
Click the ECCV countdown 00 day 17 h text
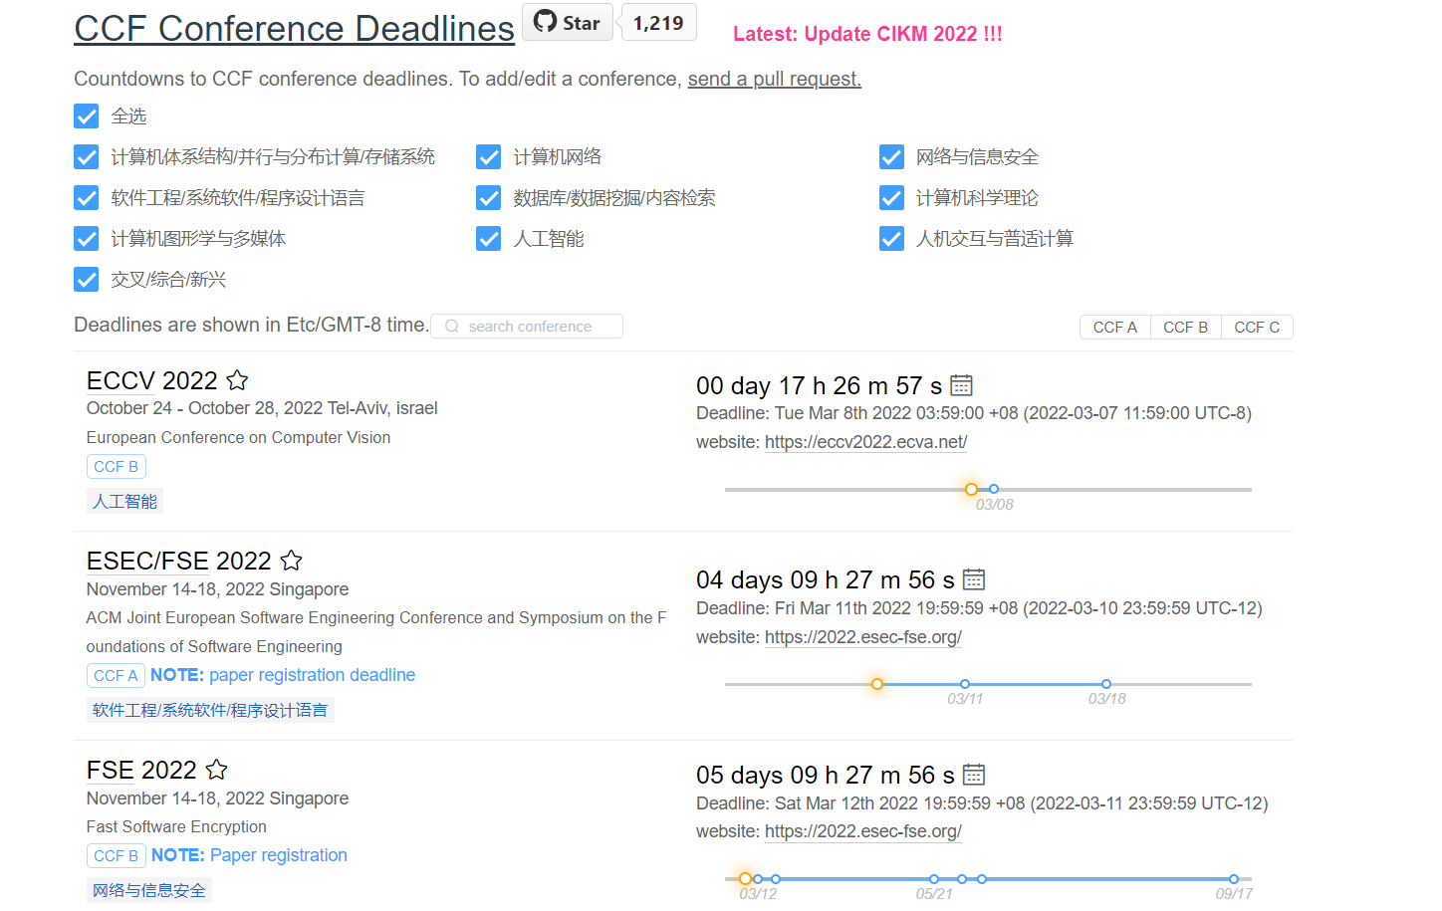click(819, 385)
